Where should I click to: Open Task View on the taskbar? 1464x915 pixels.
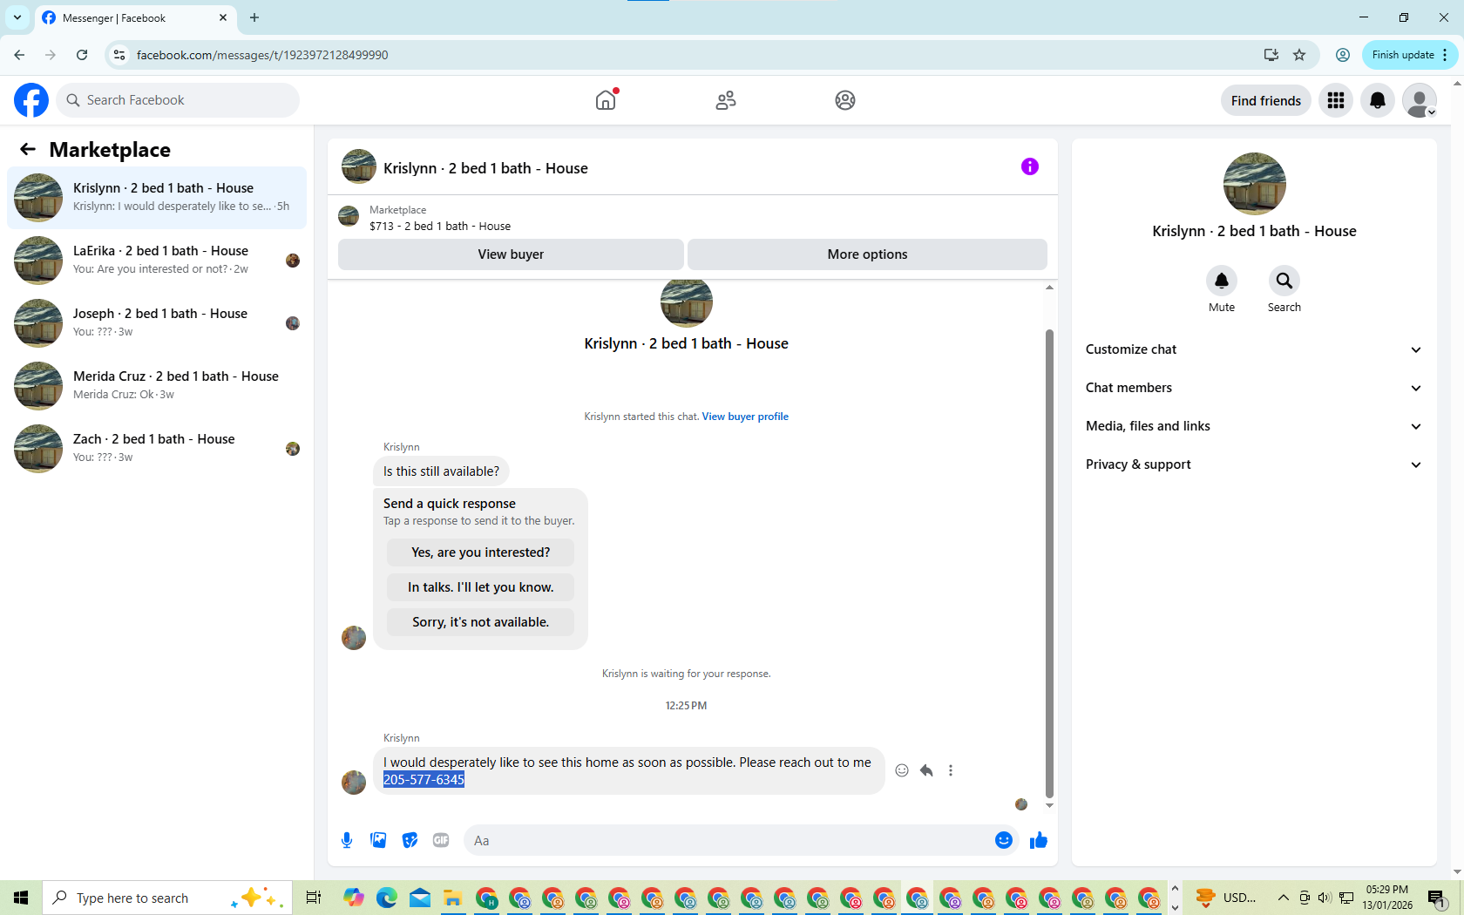[314, 898]
